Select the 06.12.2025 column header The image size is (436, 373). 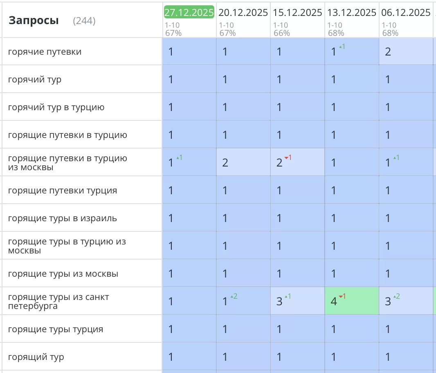pos(406,13)
